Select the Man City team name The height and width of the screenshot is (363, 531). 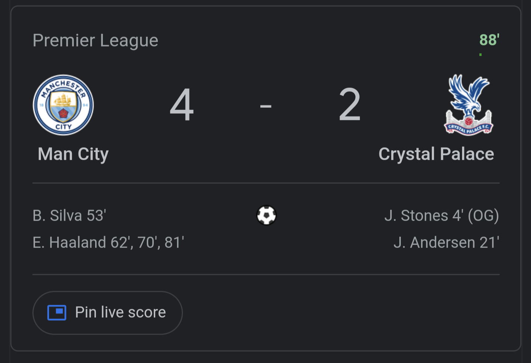click(73, 154)
